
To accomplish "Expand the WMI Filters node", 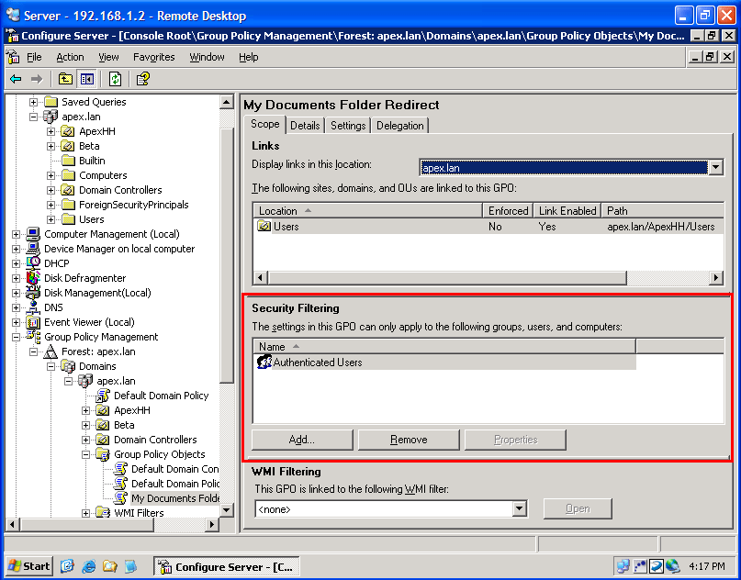I will tap(86, 513).
